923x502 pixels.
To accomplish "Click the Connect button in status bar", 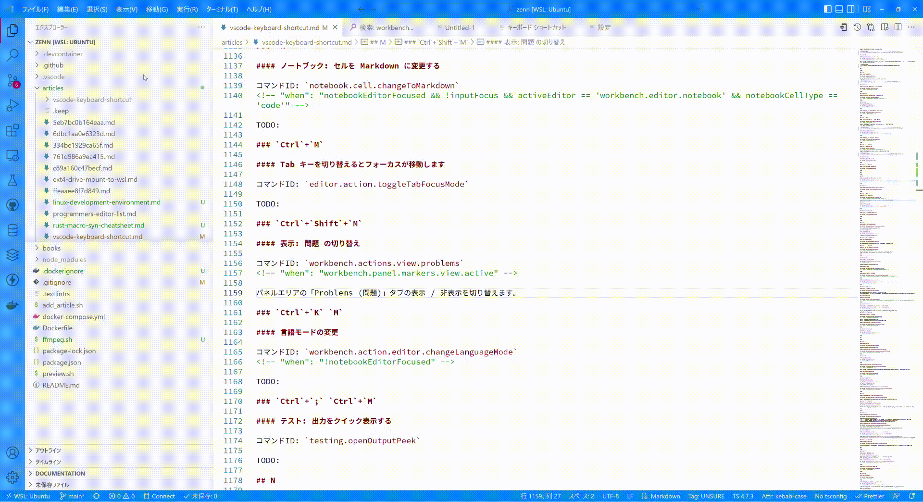I will pos(159,496).
